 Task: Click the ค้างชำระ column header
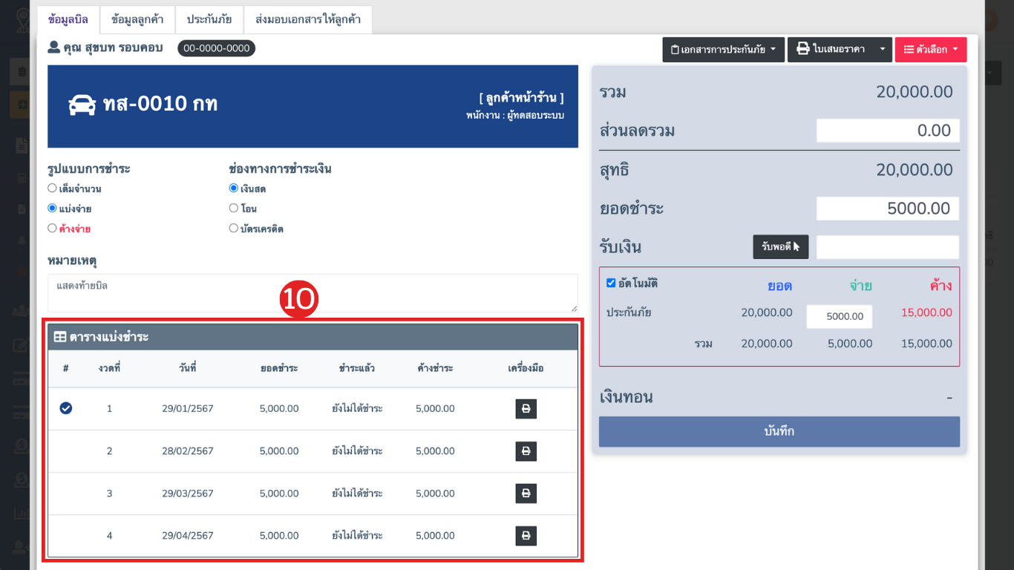click(435, 368)
